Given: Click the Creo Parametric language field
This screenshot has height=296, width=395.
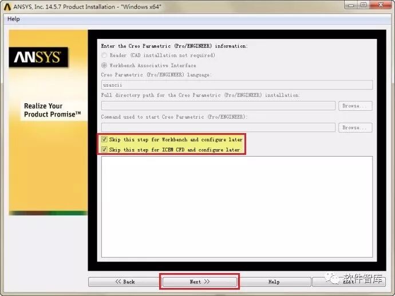Looking at the screenshot, I should 237,85.
